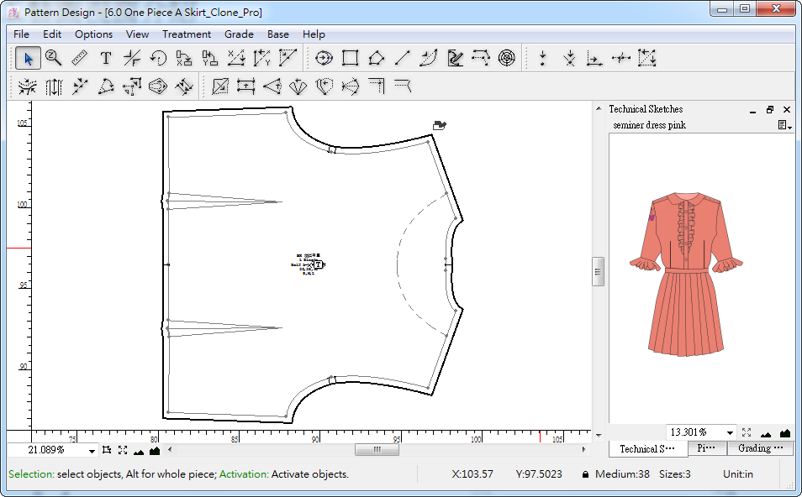Pick the ruler measure tool

80,58
